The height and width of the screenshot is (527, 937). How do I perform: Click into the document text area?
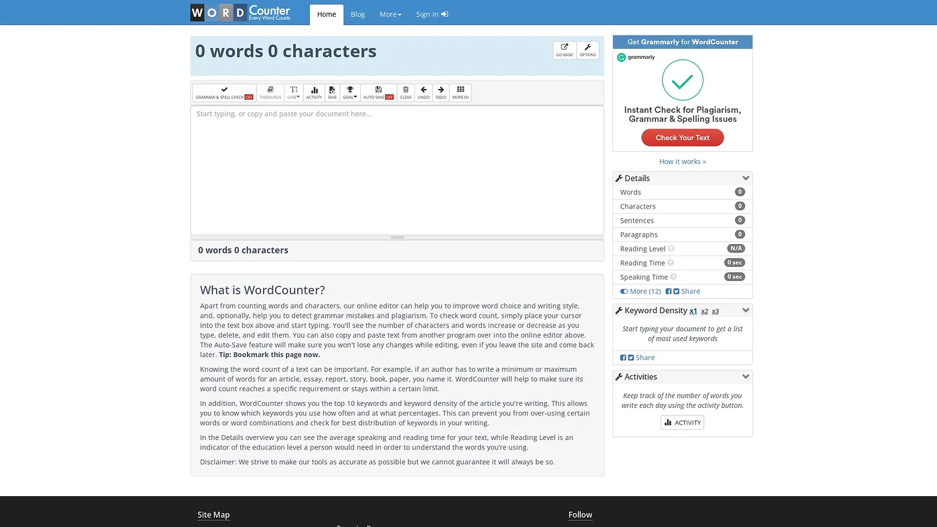[398, 171]
